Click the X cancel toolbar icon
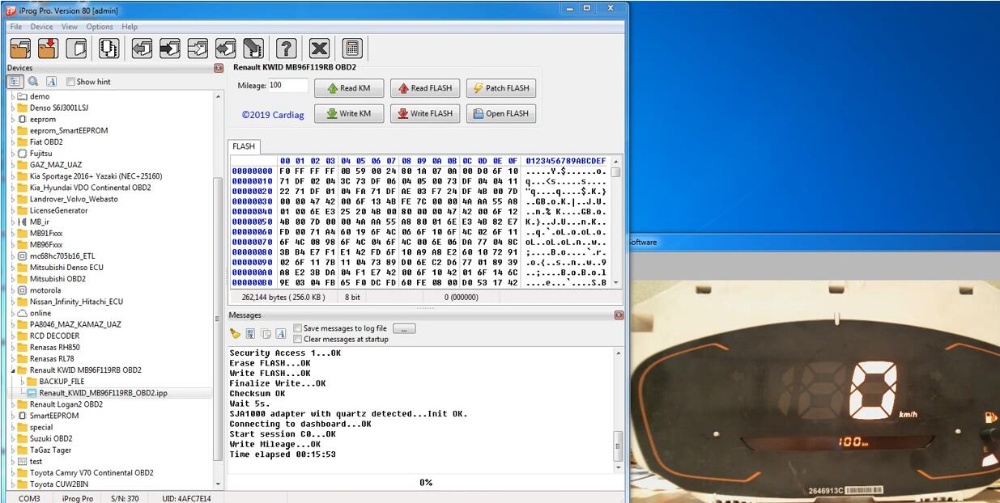The width and height of the screenshot is (1000, 503). [319, 49]
